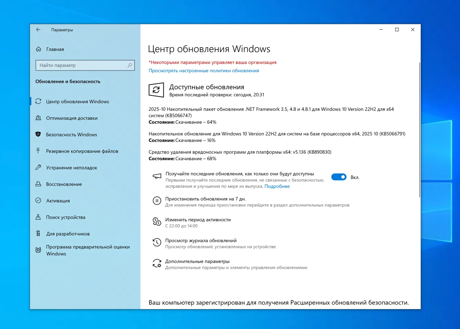
Task: Click the back arrow in Параметры window
Action: 38,30
